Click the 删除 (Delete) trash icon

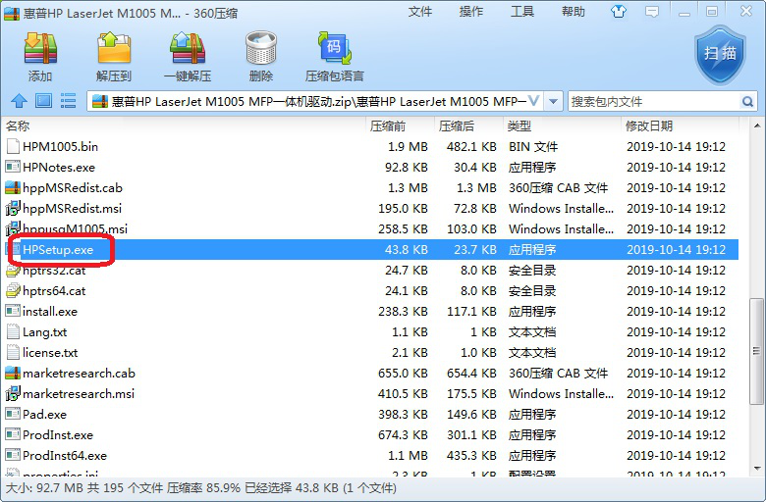click(261, 49)
